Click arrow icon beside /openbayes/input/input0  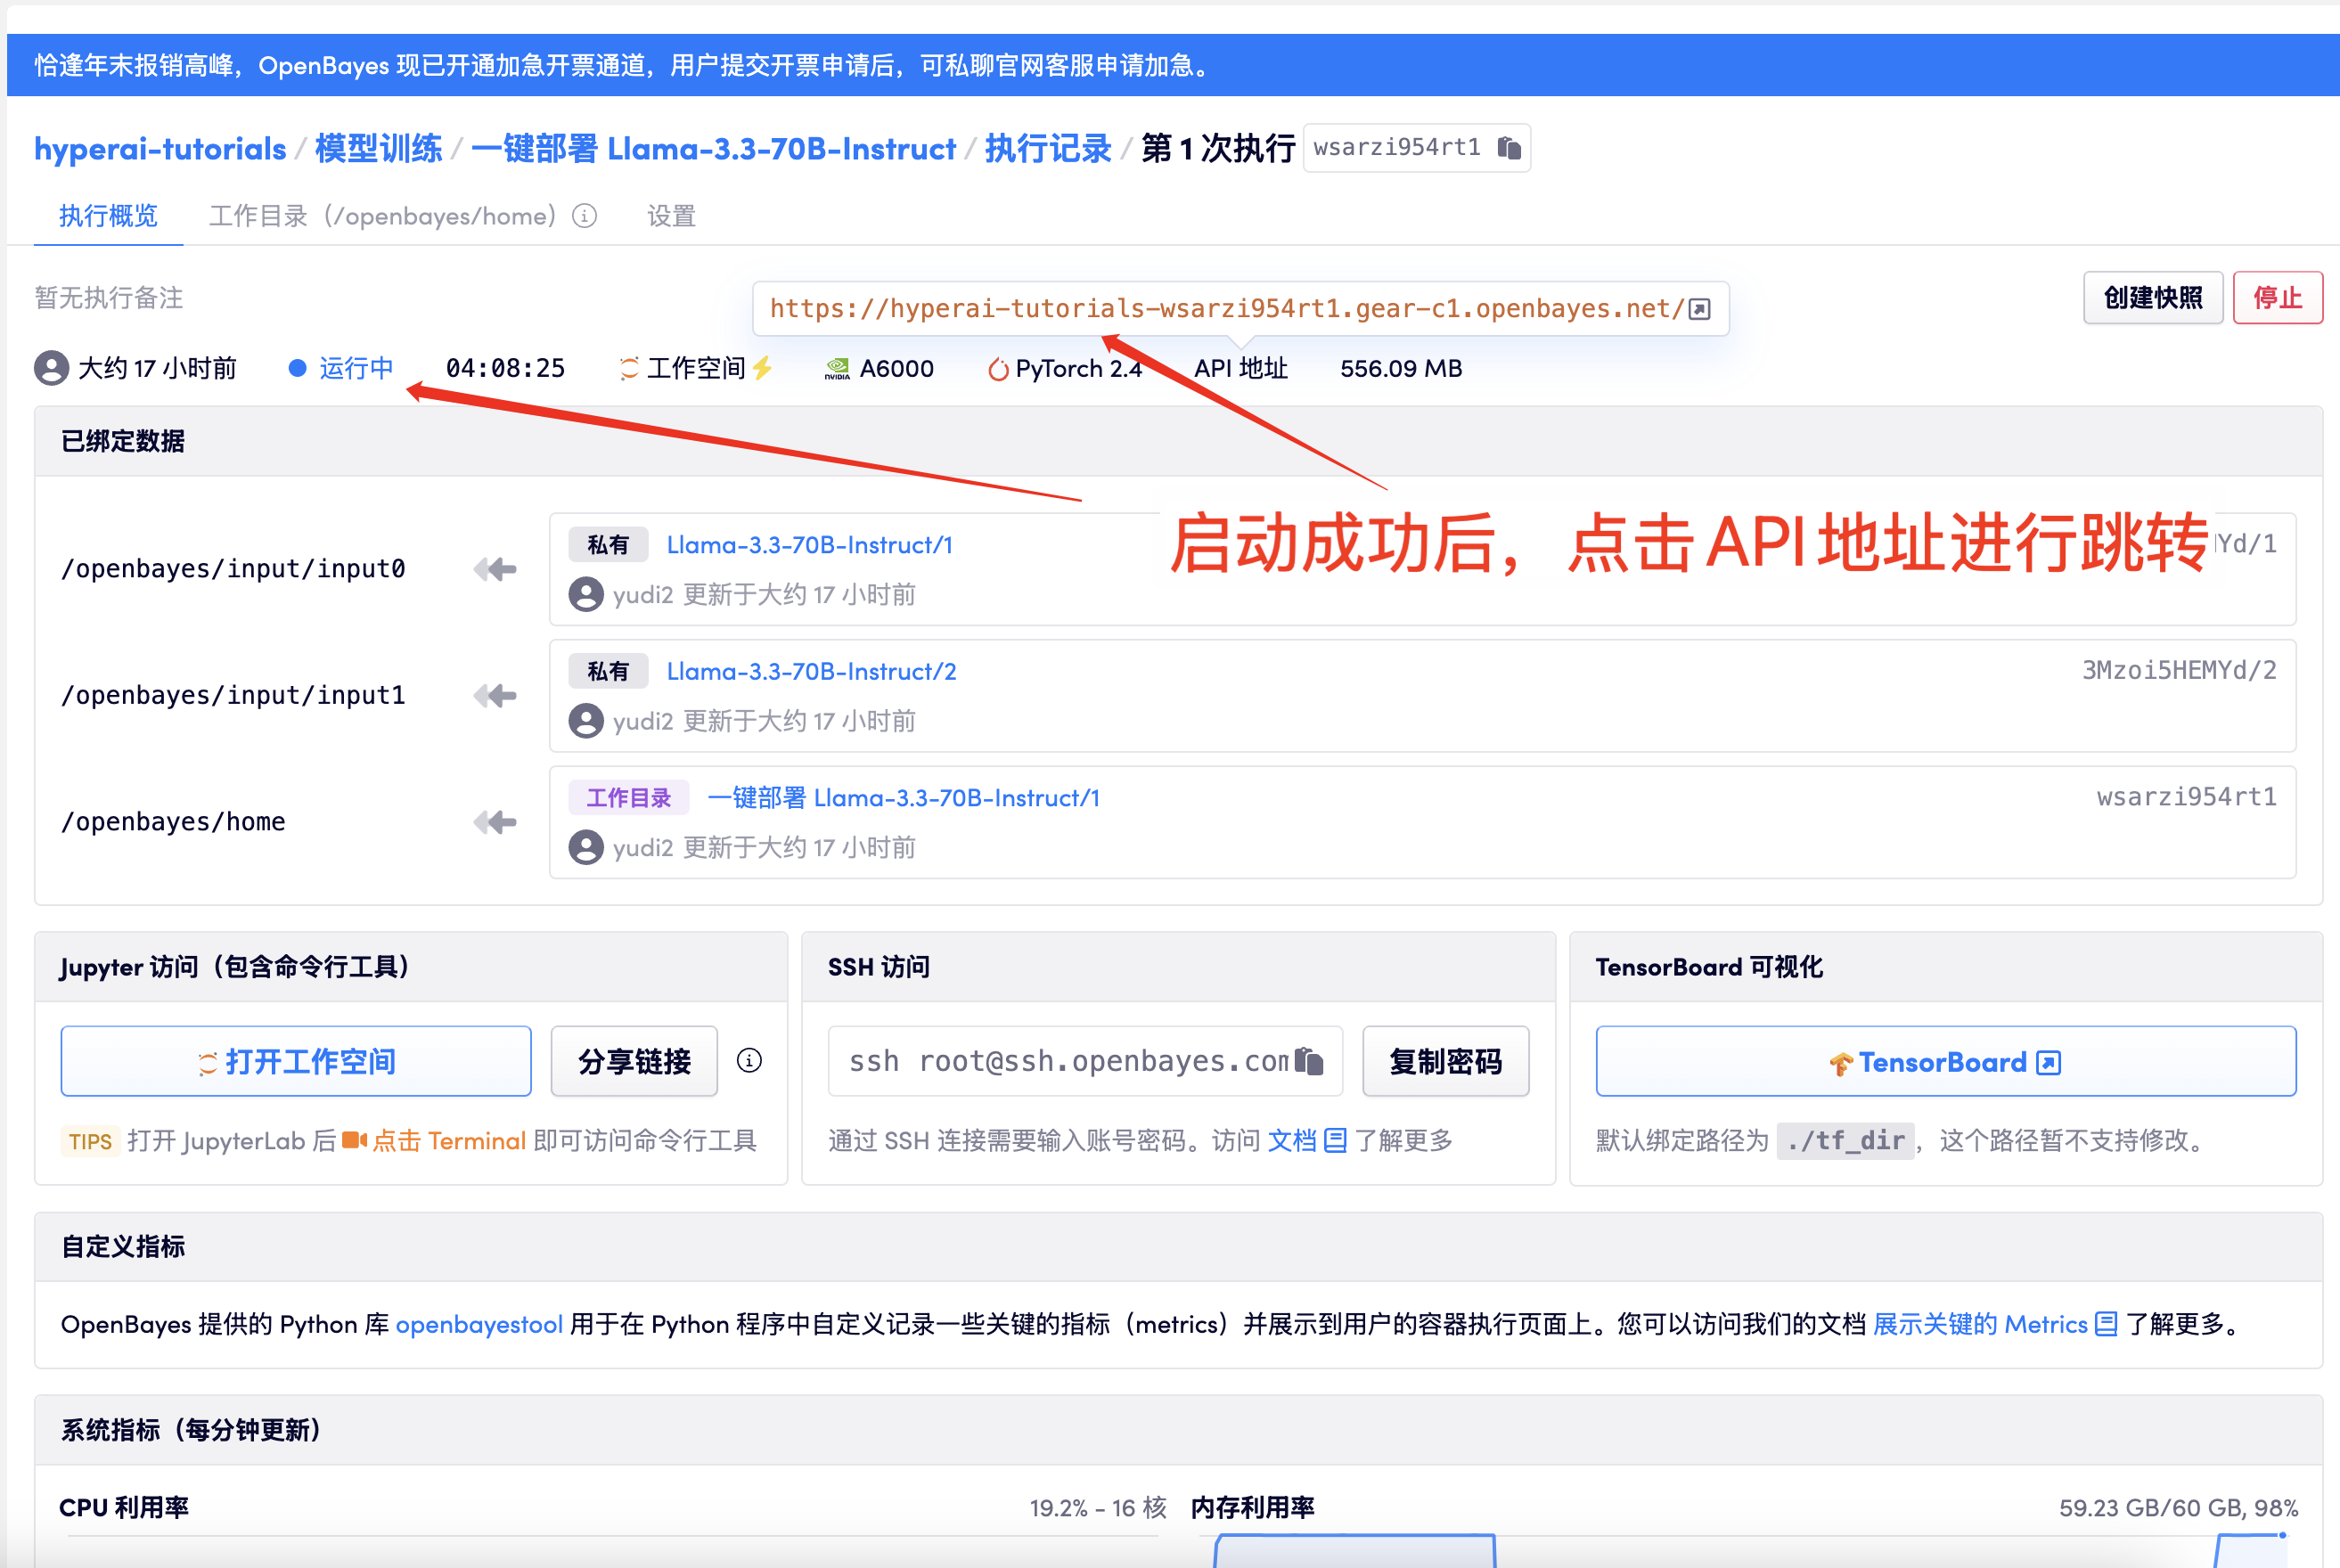(x=496, y=569)
